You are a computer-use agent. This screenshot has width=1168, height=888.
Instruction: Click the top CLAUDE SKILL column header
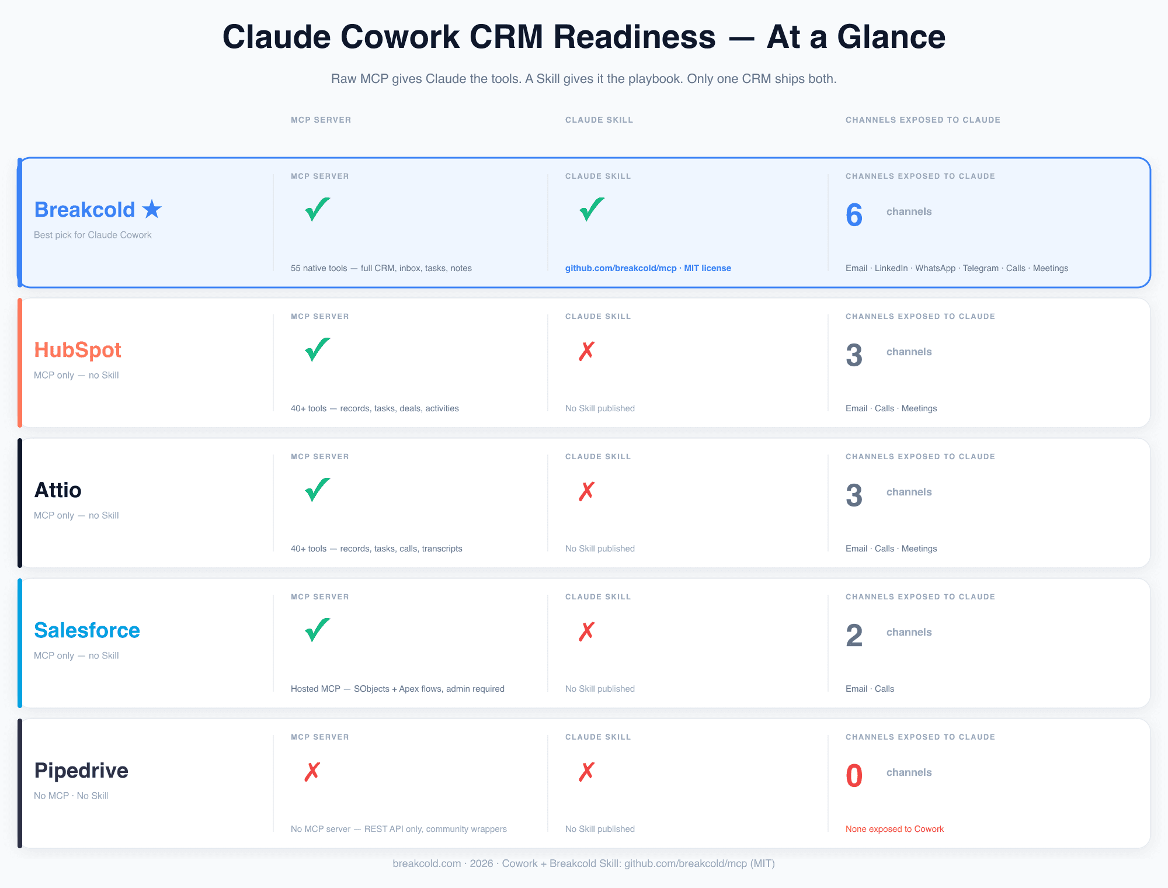click(x=599, y=120)
